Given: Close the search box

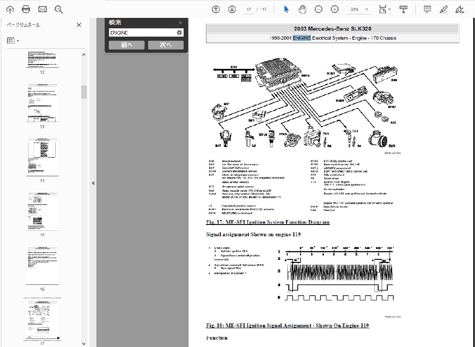Looking at the screenshot, I should tap(180, 23).
